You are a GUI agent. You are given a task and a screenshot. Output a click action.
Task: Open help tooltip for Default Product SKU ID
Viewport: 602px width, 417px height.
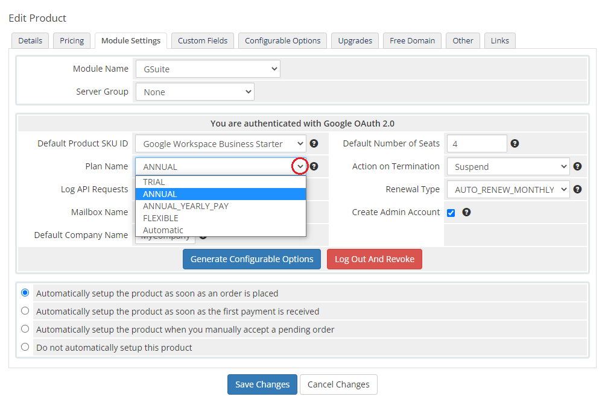(314, 143)
